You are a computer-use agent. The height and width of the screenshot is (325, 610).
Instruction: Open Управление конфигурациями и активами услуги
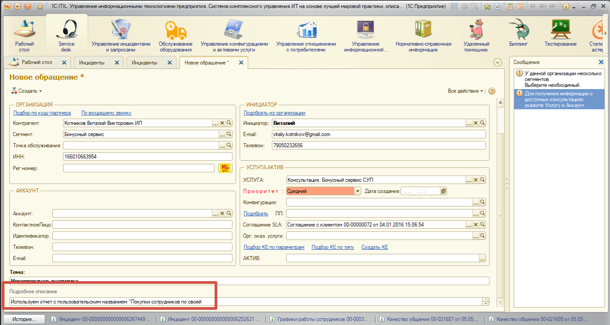[234, 36]
